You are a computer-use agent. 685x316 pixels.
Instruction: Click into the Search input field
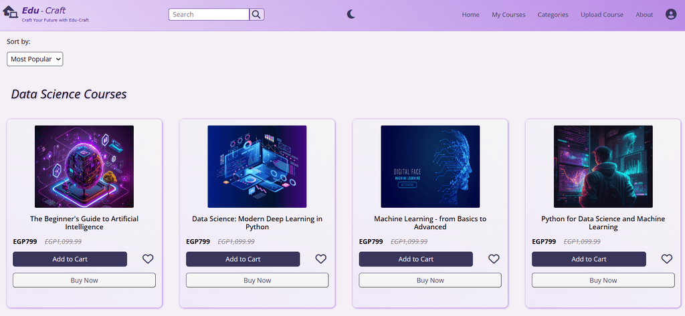pos(209,15)
